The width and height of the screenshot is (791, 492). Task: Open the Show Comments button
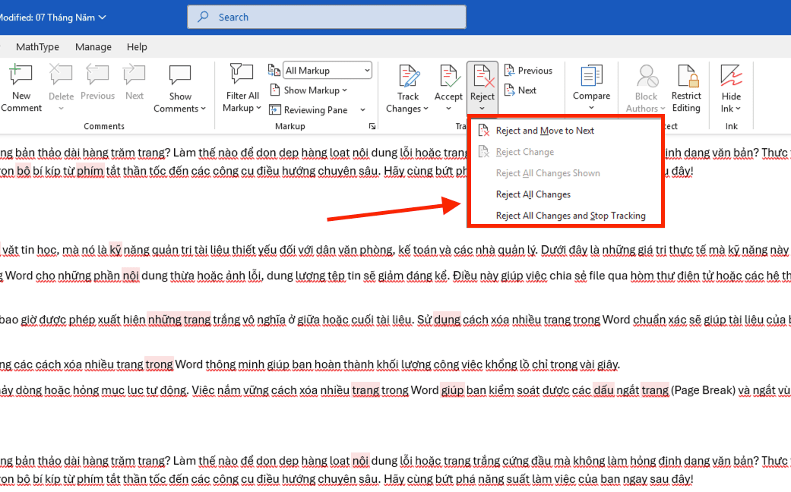179,89
